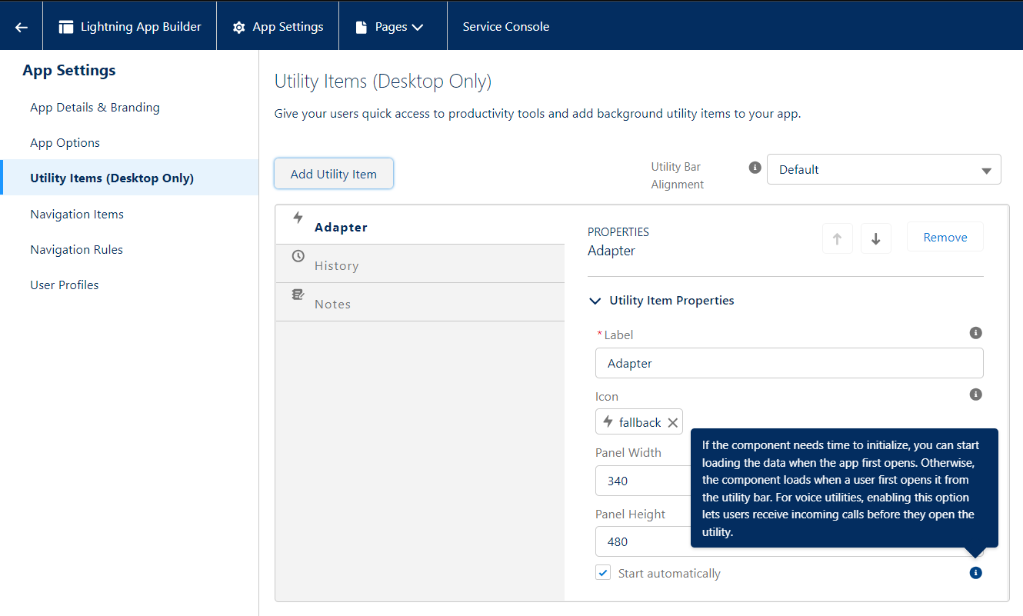Click the Label input field
1023x616 pixels.
point(789,363)
